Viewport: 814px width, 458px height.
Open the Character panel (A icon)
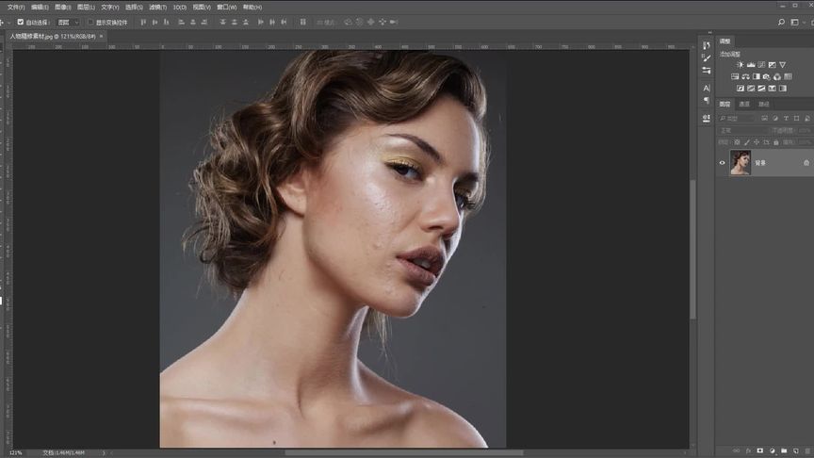coord(707,89)
